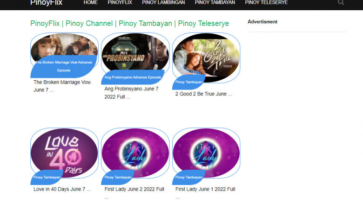363x204 pixels.
Task: Click Pinoy Tambayan badge on Love in 40 Days
Action: pos(47,177)
